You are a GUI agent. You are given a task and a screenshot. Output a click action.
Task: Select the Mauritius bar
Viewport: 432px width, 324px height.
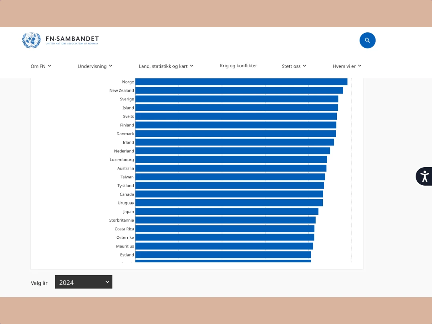pos(224,246)
